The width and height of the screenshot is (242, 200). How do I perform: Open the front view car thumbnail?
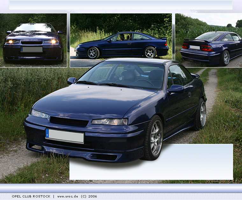click(x=33, y=40)
